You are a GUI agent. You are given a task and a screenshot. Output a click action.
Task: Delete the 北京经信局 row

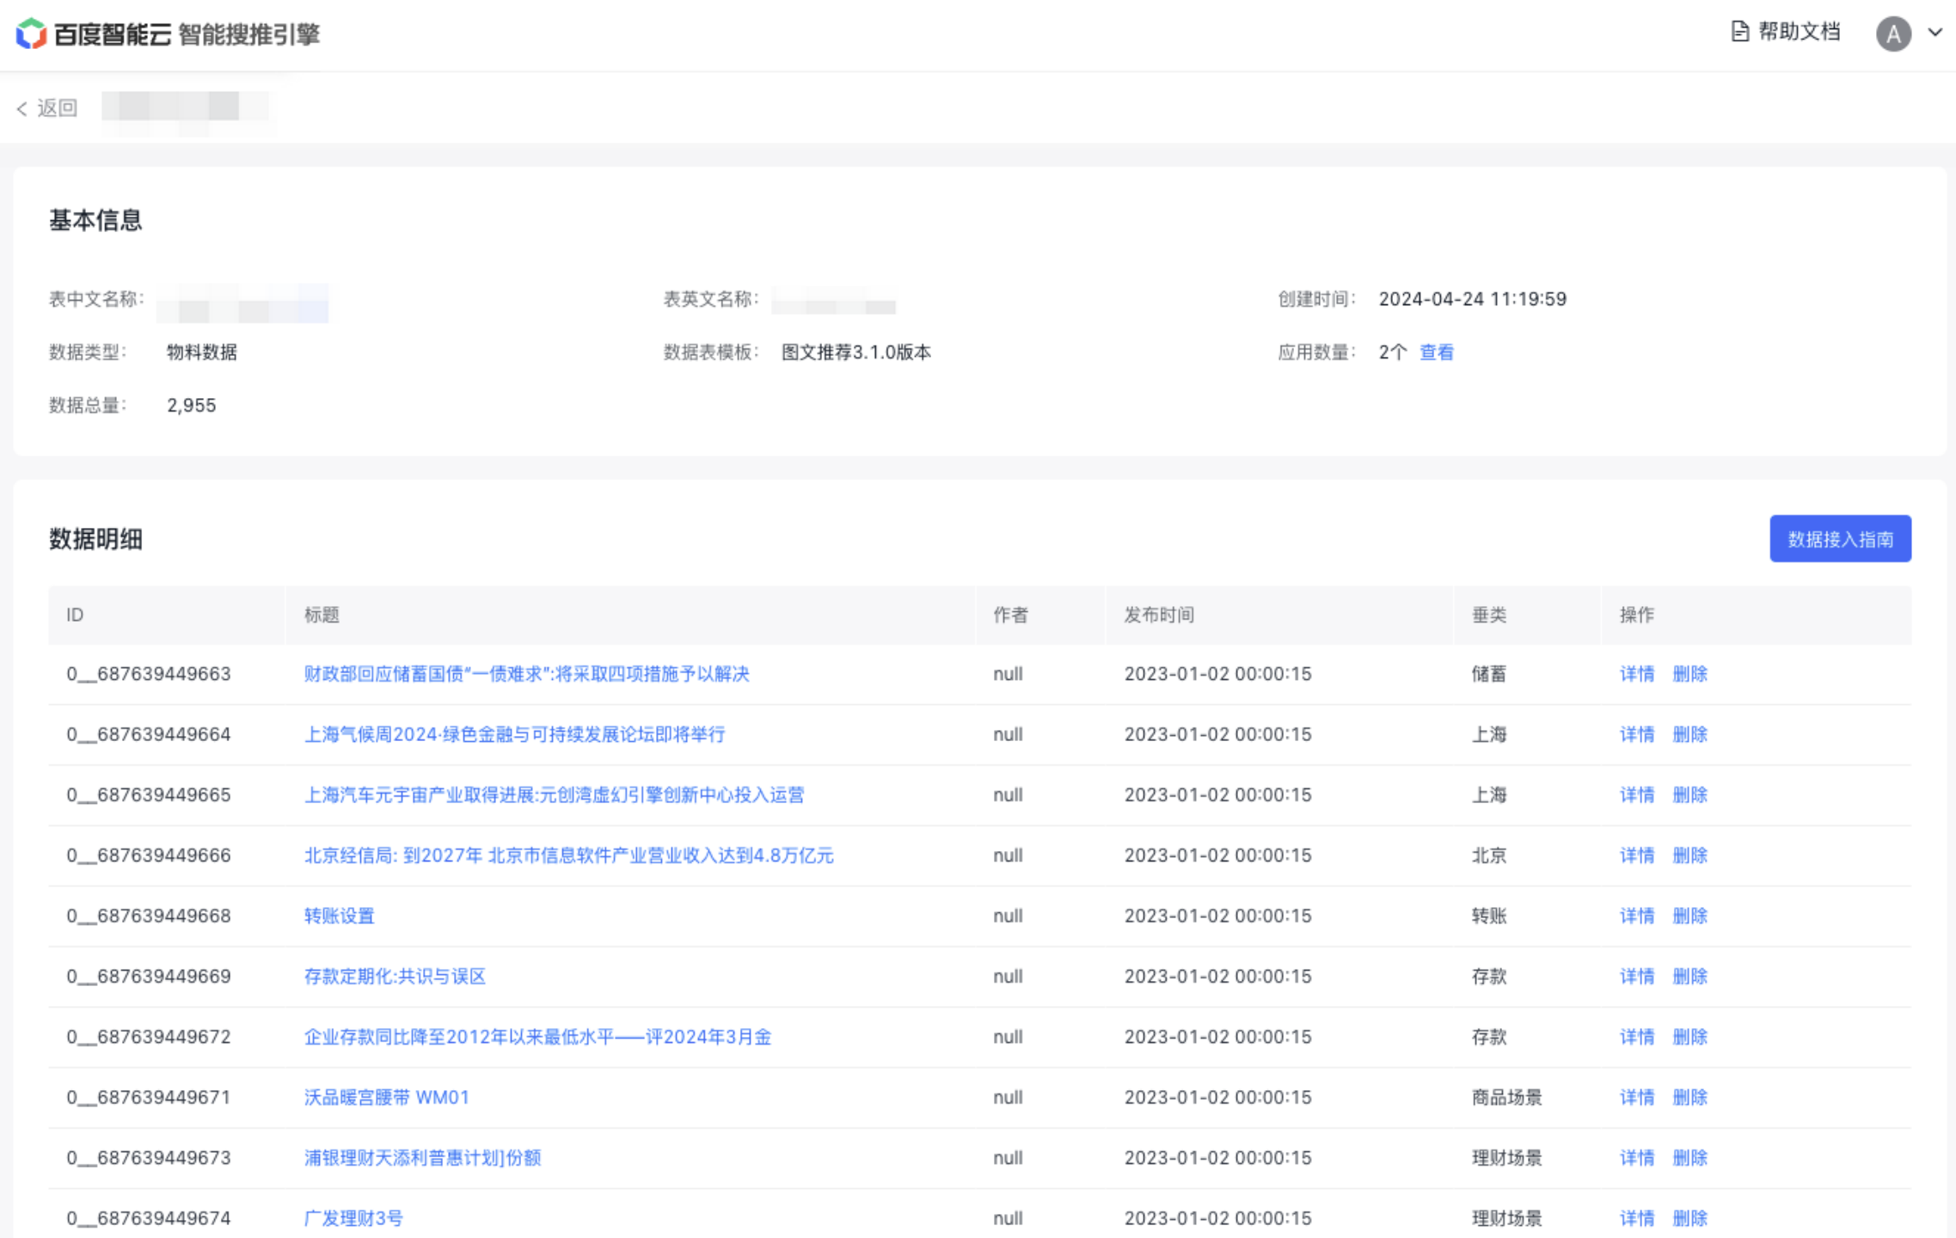tap(1689, 855)
